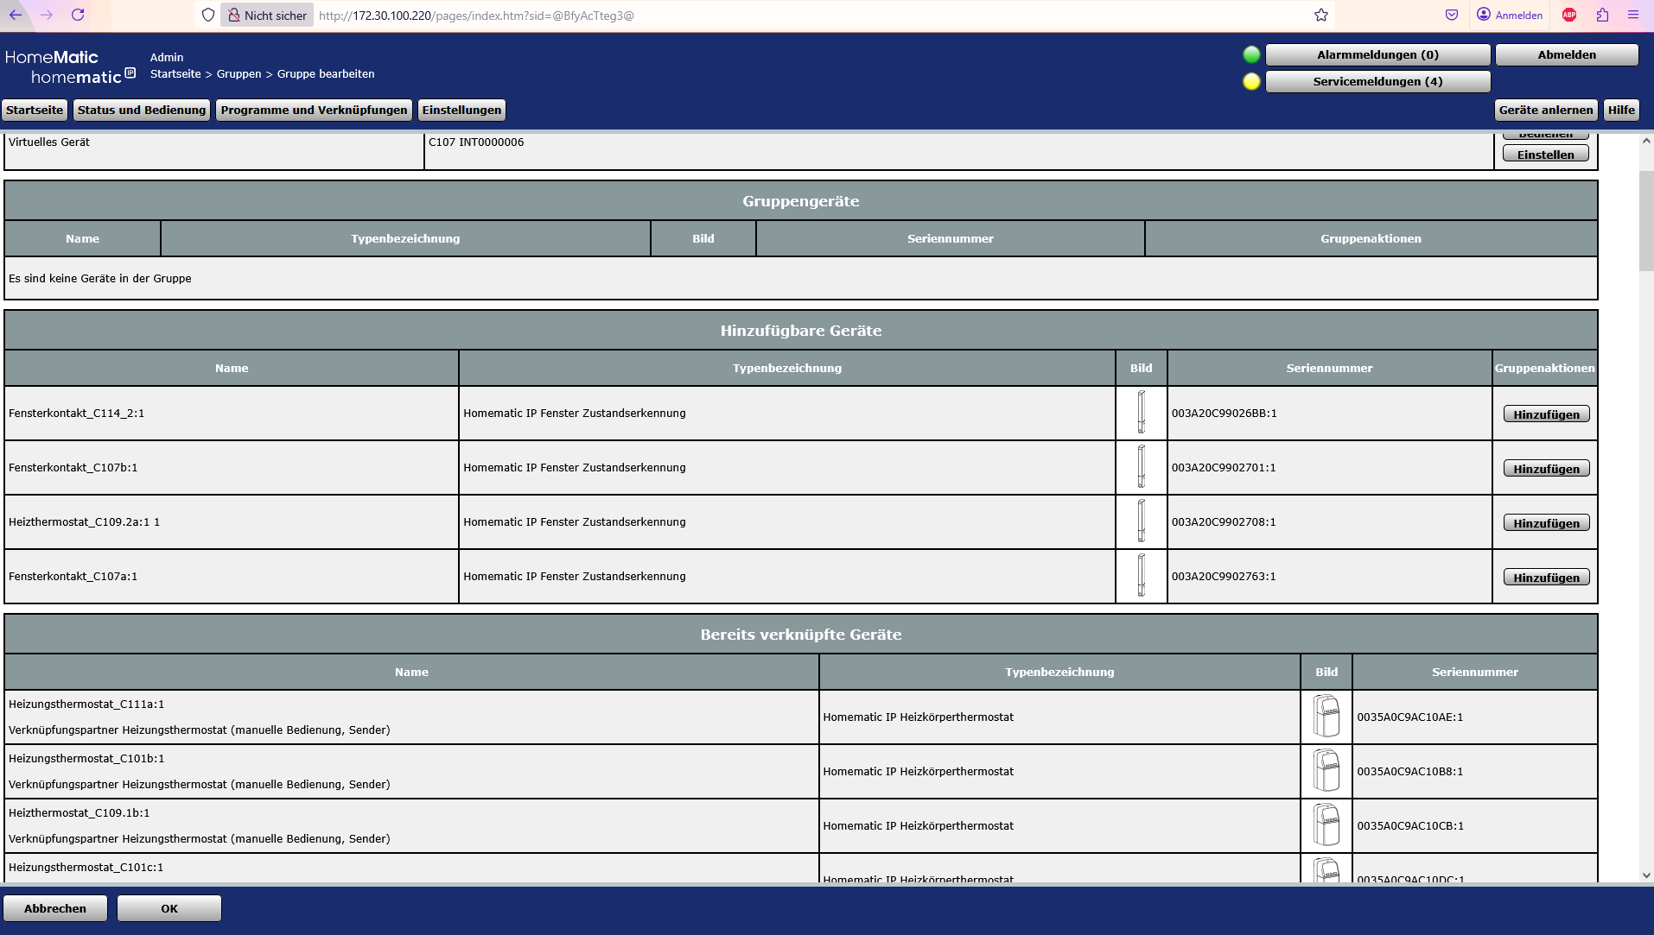Click the green alarm status indicator

pyautogui.click(x=1250, y=54)
